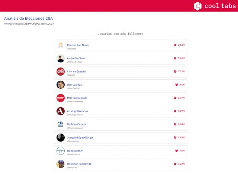Open Iker Casillas profile photo
This screenshot has height=175, width=238.
(x=61, y=85)
